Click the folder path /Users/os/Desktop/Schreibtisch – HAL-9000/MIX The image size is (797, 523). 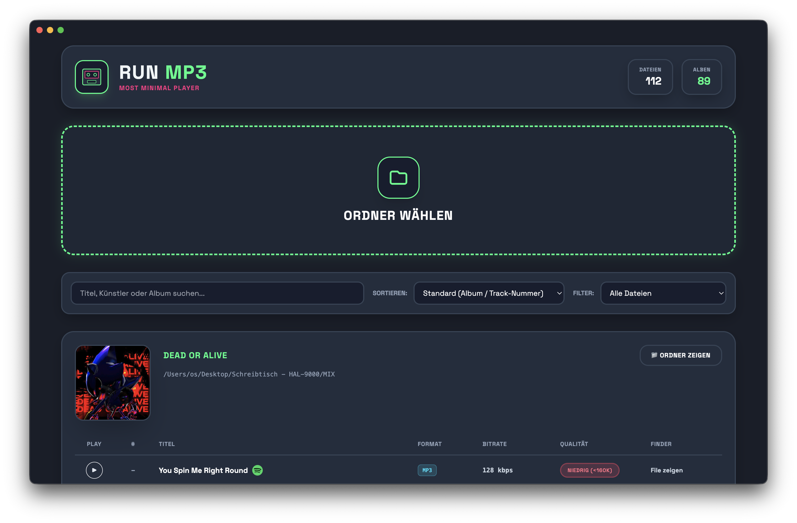[249, 374]
